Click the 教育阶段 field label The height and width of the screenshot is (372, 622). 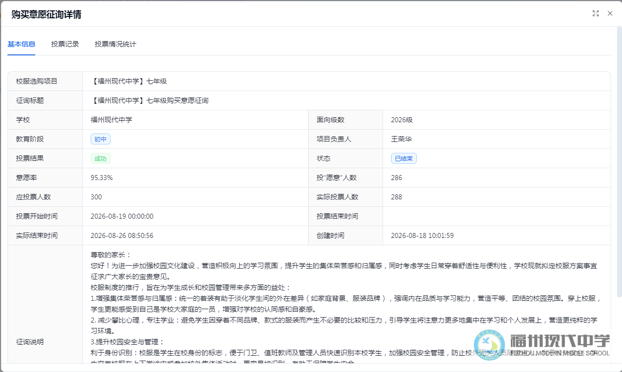pos(30,139)
